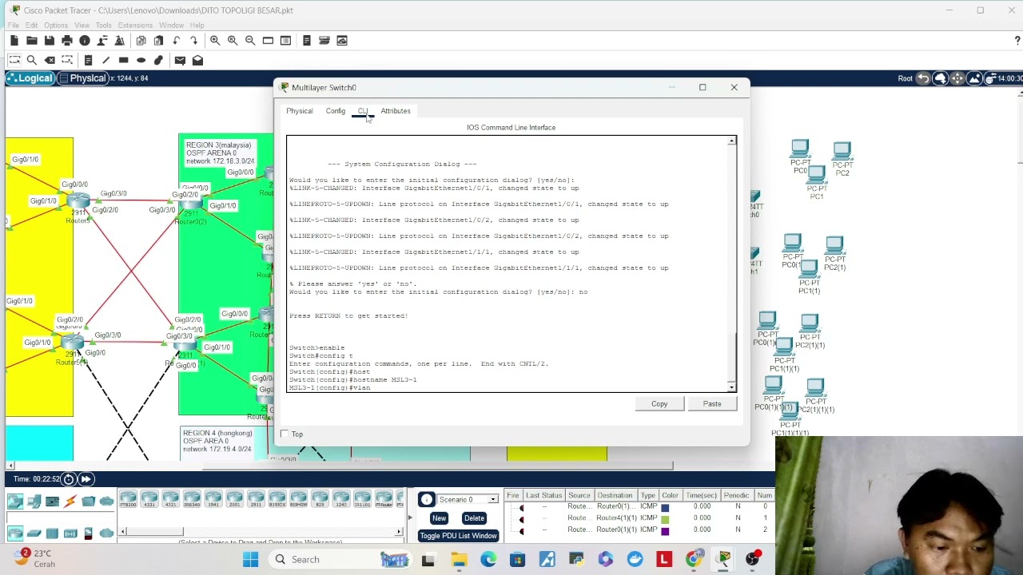This screenshot has width=1023, height=575.
Task: Reset workspace zoom icon
Action: click(233, 41)
